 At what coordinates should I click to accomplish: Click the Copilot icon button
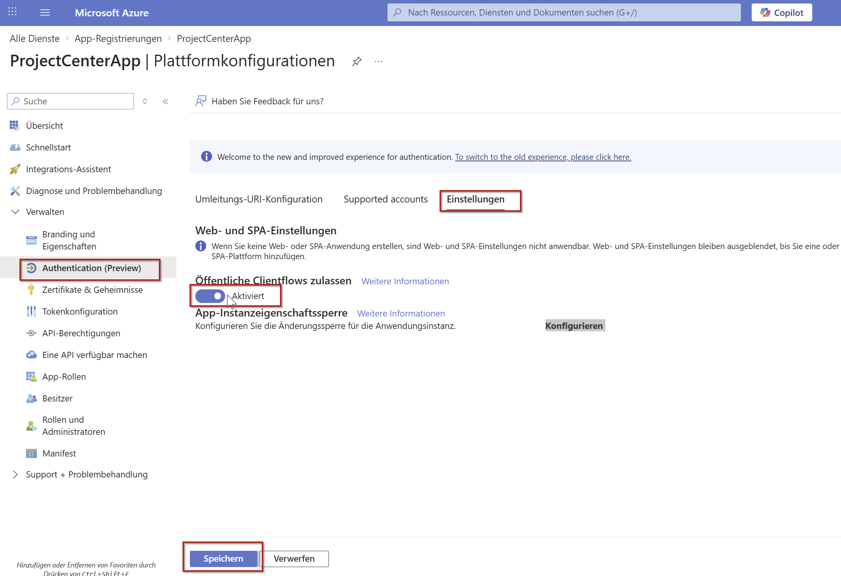(x=782, y=12)
